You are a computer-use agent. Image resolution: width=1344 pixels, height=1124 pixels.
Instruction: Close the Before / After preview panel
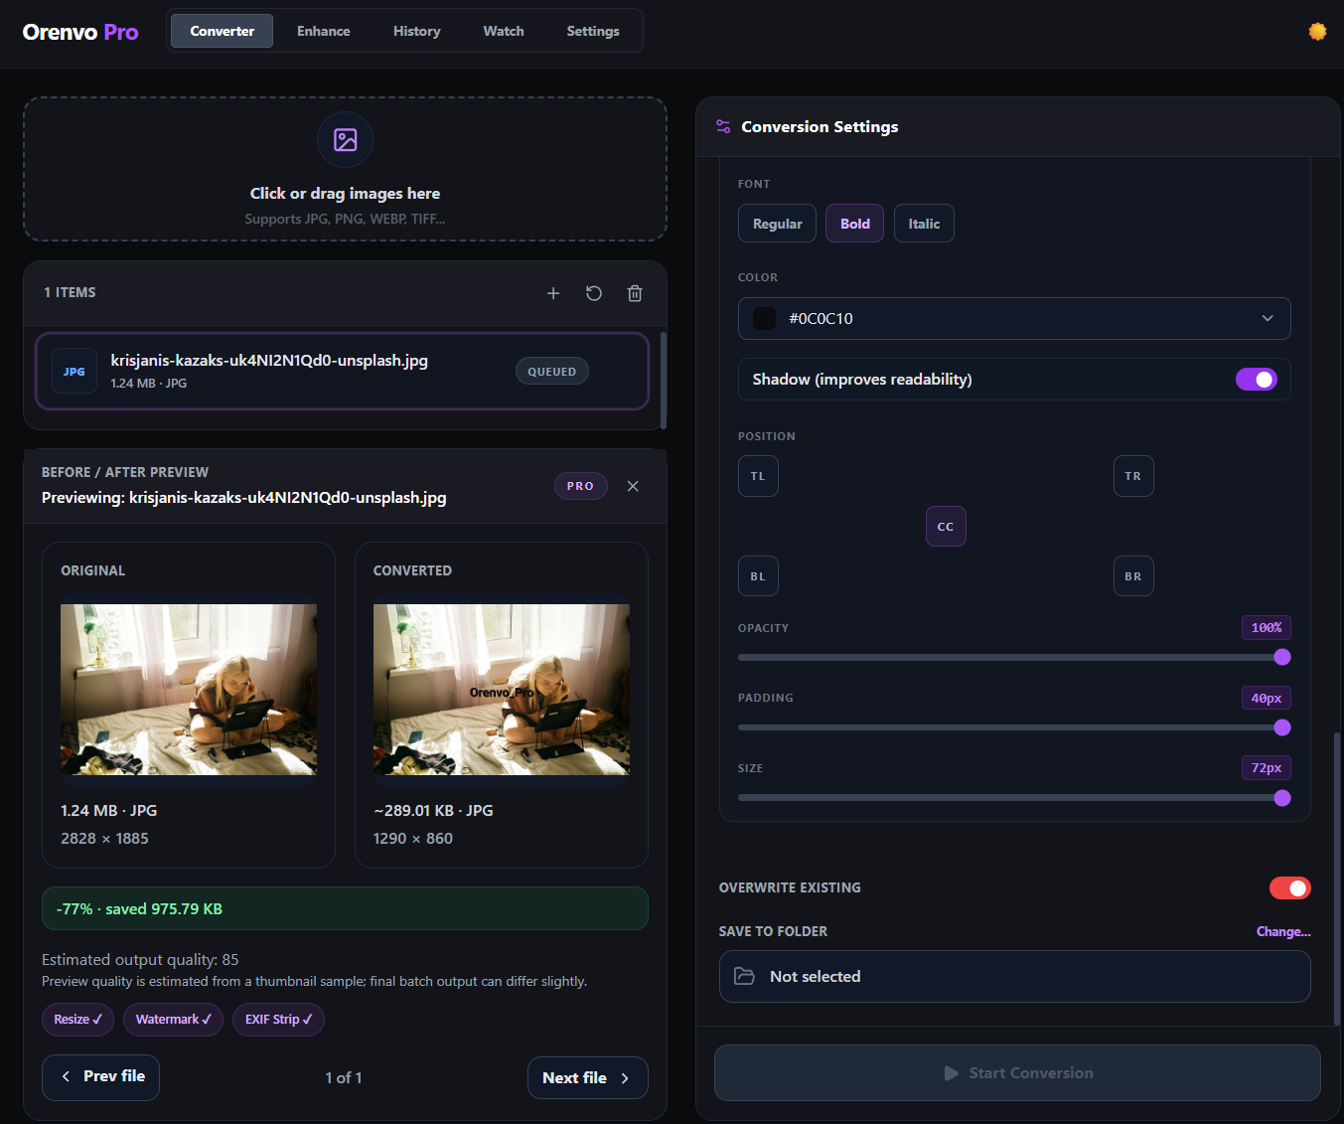pyautogui.click(x=633, y=486)
